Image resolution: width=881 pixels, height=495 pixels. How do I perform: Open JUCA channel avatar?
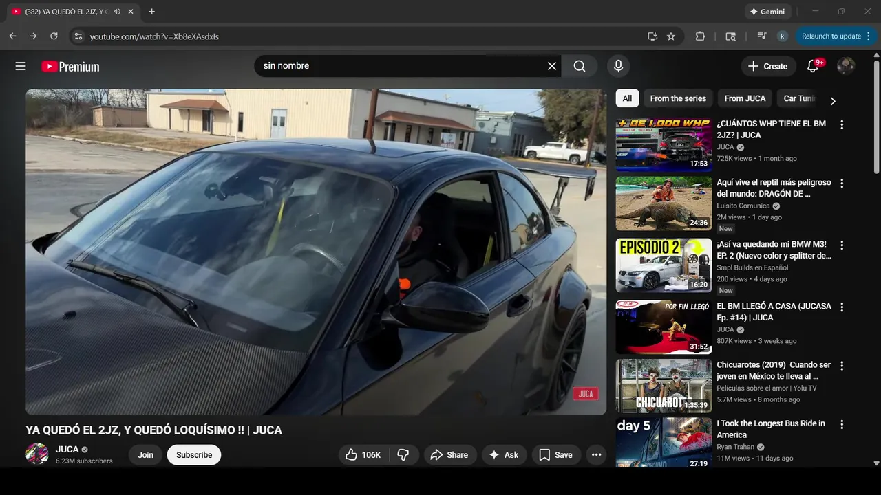click(x=37, y=454)
